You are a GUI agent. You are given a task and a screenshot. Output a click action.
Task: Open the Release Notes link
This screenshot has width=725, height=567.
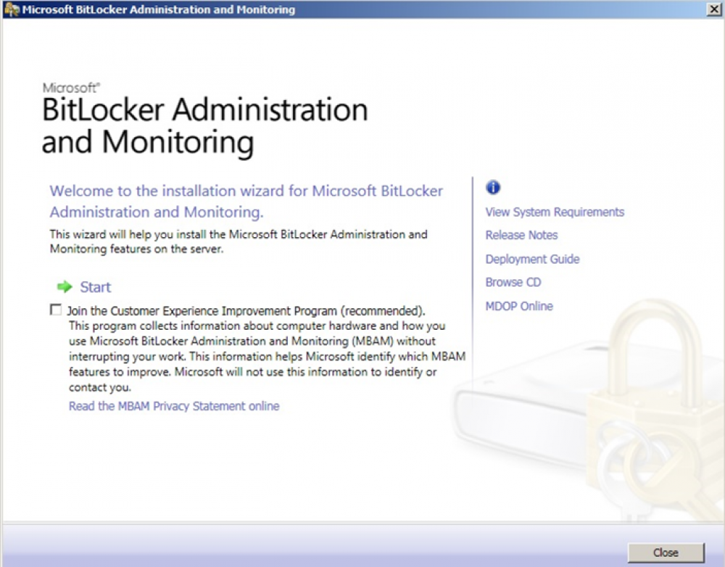tap(521, 235)
